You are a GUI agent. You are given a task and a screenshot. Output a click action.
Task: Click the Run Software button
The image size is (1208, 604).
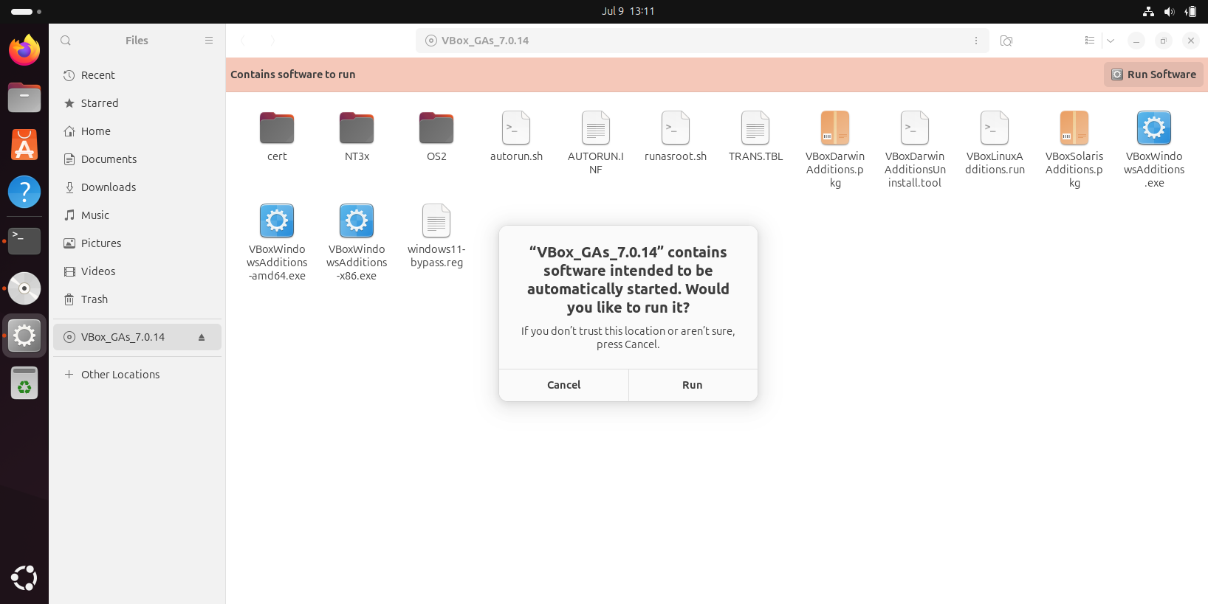pyautogui.click(x=1153, y=74)
